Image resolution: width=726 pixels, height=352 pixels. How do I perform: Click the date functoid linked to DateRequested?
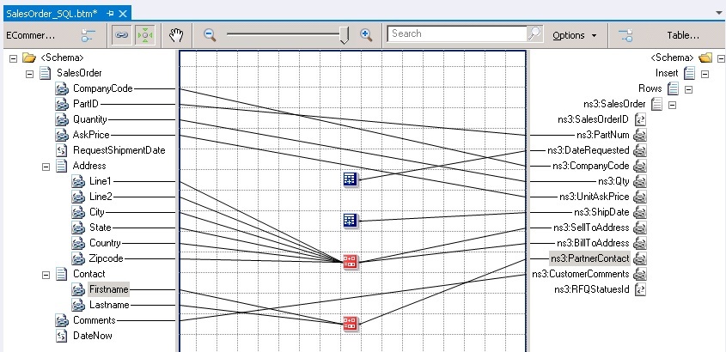(350, 179)
